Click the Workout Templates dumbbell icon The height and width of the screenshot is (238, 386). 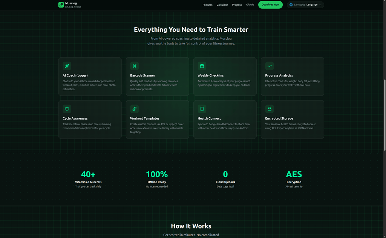tap(134, 109)
